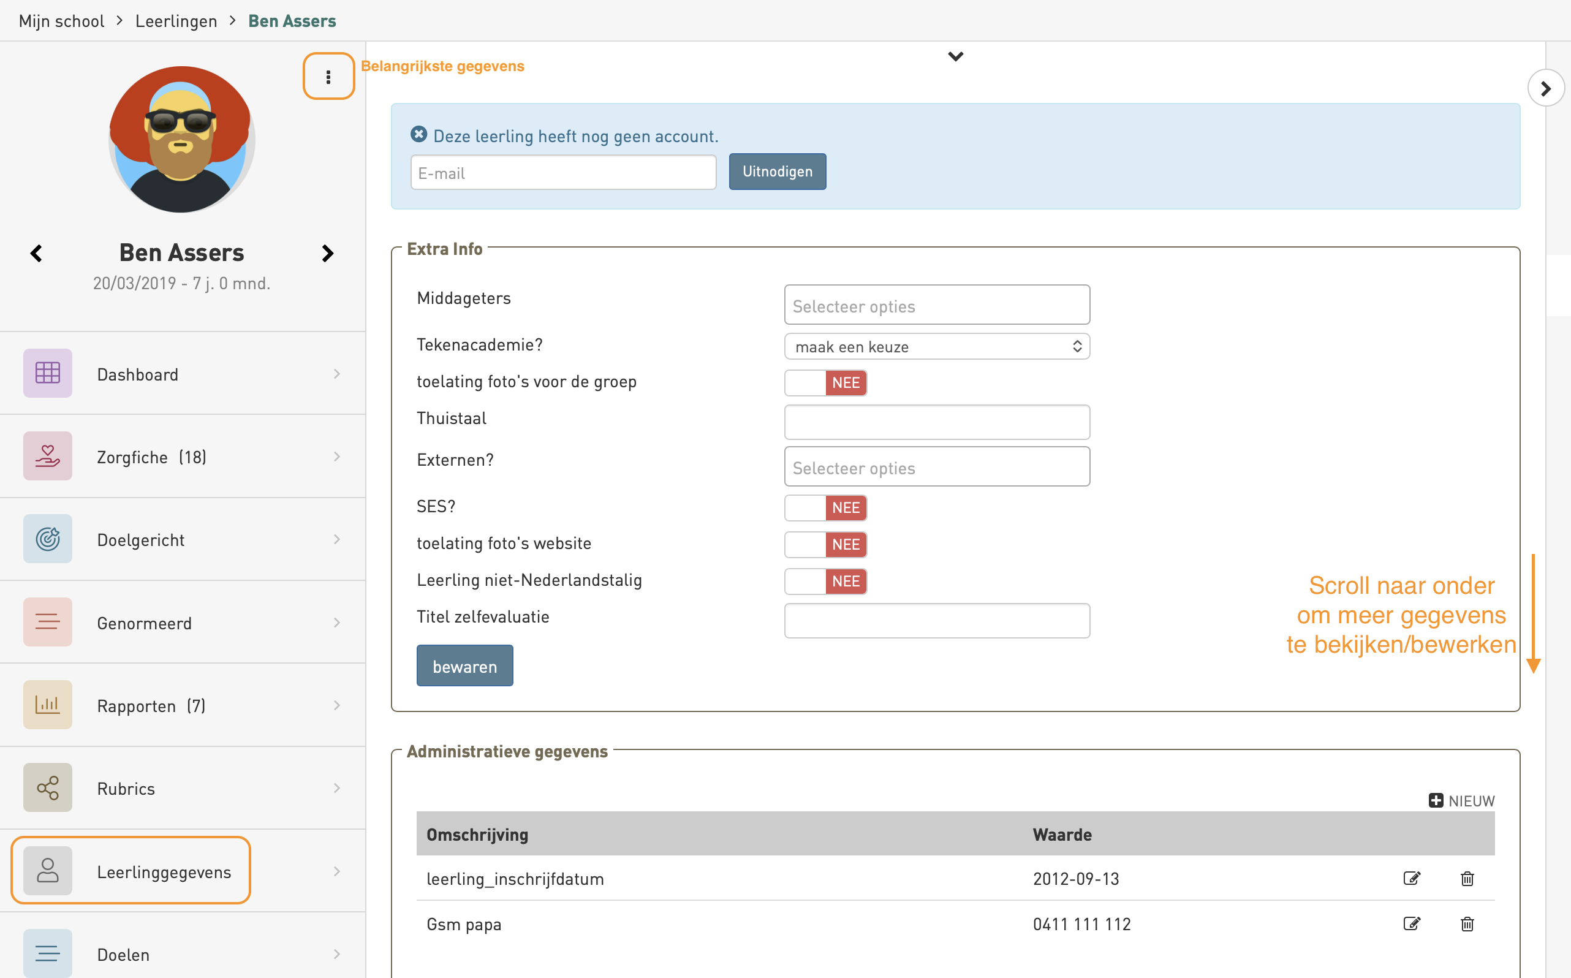Screen dimensions: 1571x978
Task: Delete the Gsm papa row with trash icon
Action: 1467,923
